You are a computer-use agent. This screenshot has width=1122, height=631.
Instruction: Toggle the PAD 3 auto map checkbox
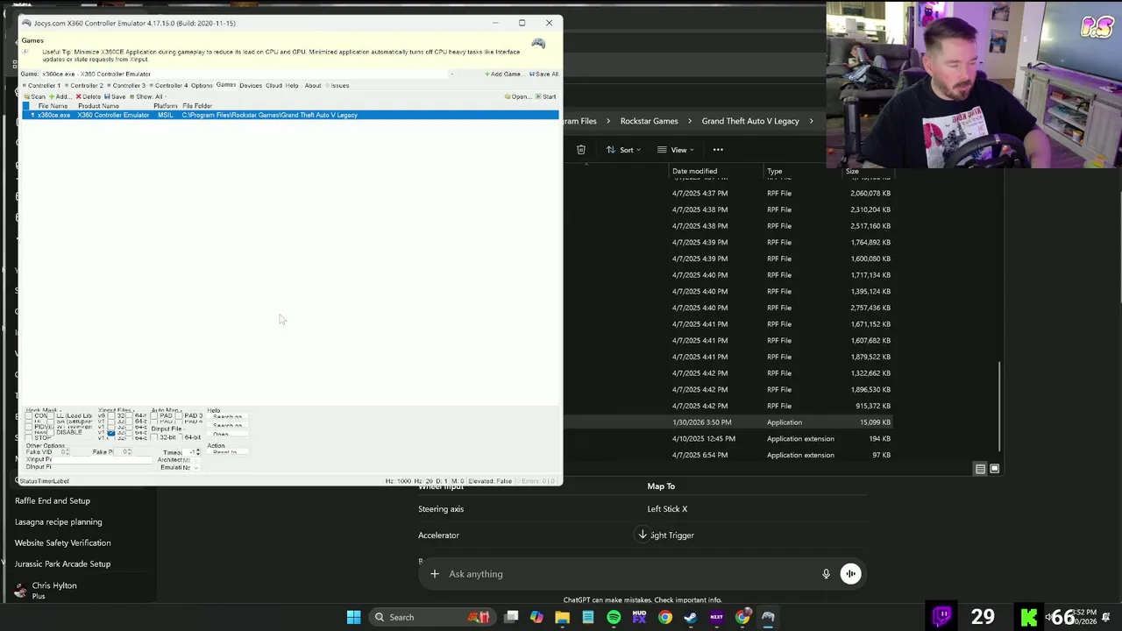click(x=179, y=415)
